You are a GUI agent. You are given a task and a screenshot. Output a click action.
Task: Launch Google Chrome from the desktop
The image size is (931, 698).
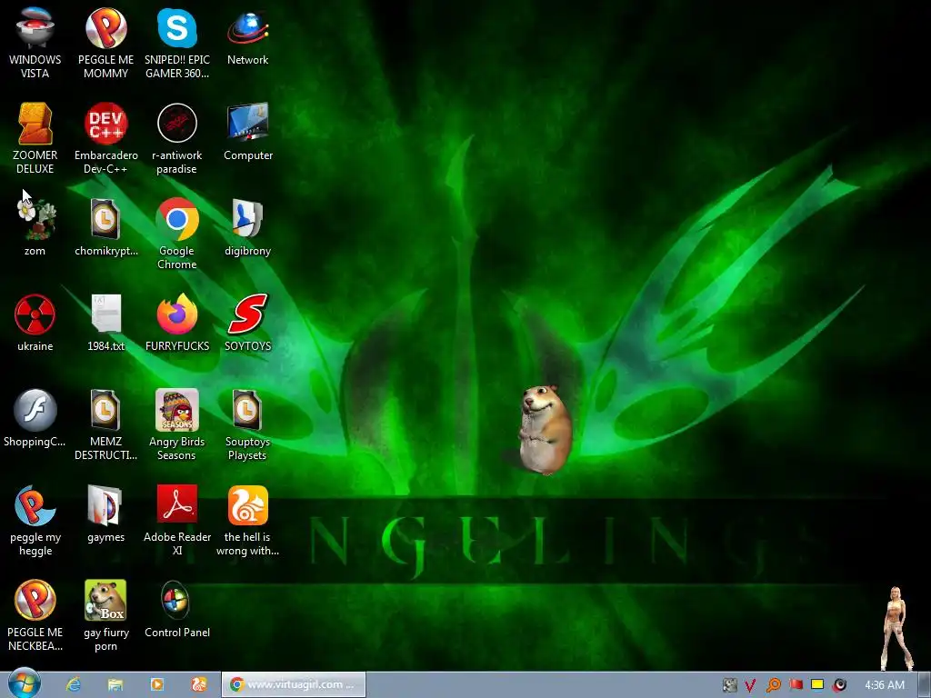[x=177, y=234]
